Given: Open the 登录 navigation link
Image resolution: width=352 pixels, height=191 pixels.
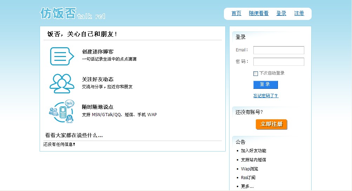Looking at the screenshot, I should pyautogui.click(x=281, y=13).
